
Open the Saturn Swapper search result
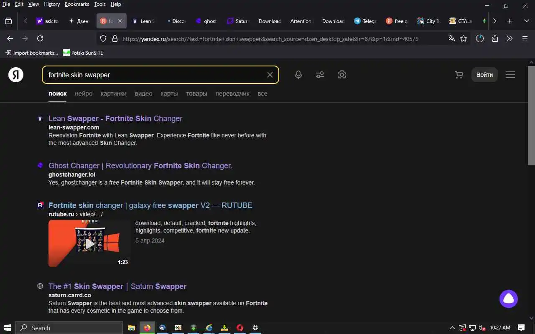coord(117,286)
